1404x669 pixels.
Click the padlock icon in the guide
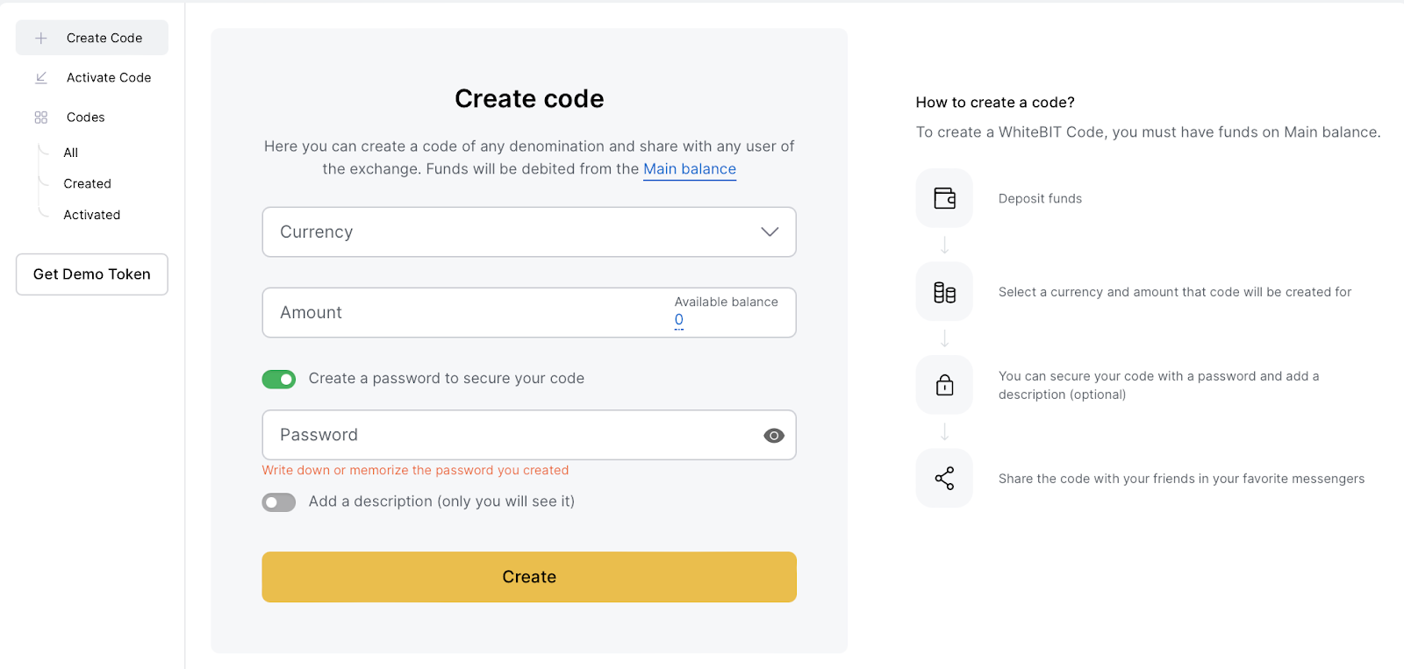944,385
